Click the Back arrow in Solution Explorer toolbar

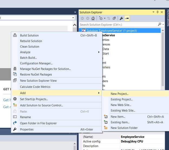82,18
